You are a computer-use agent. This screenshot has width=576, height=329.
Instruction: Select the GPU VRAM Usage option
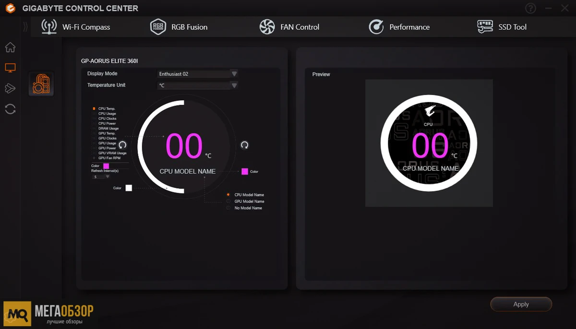[109, 153]
